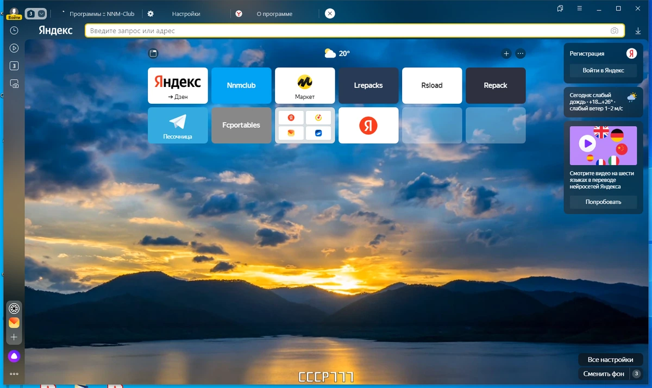The height and width of the screenshot is (388, 652).
Task: Open the browser history clock icon
Action: point(14,31)
